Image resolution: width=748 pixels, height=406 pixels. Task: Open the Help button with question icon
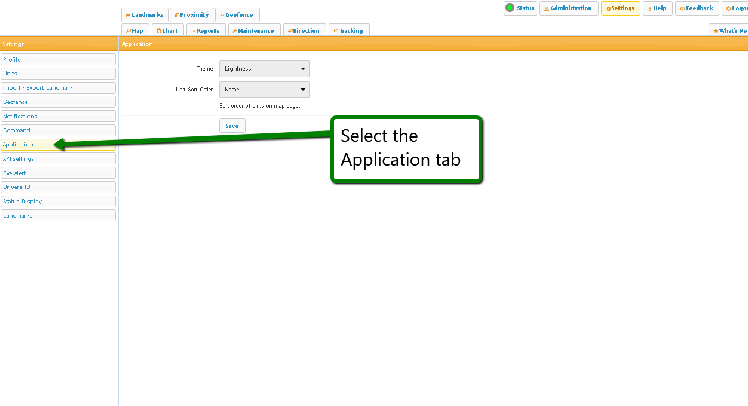tap(657, 8)
